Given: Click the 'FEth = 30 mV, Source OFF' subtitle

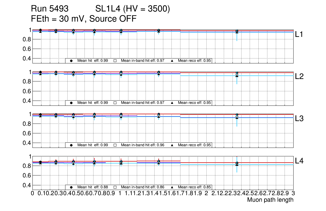Looking at the screenshot, I should coord(84,19).
